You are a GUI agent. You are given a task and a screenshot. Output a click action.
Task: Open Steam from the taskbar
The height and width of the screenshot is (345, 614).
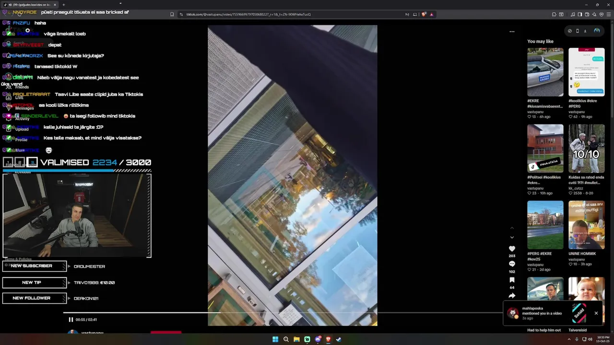(339, 339)
